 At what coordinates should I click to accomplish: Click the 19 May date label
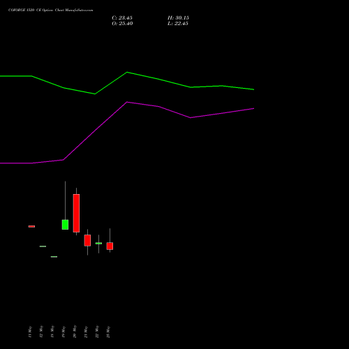[64, 332]
